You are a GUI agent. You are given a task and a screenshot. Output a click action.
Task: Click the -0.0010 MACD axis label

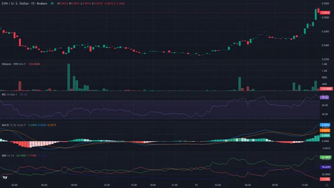tap(326, 148)
